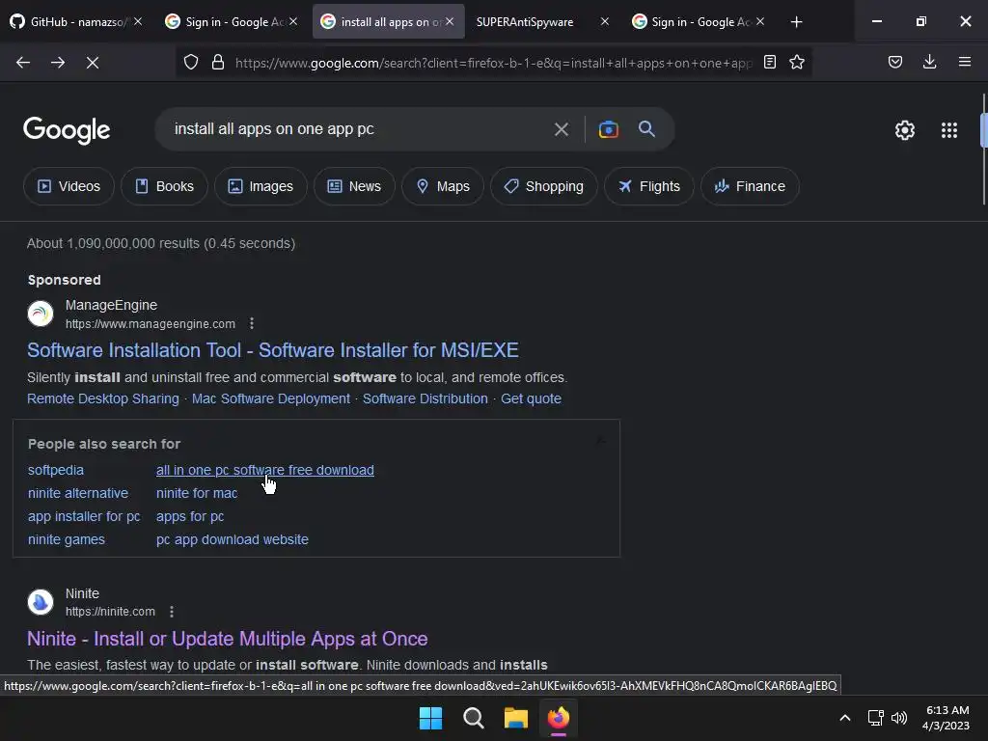Viewport: 988px width, 741px height.
Task: Open the Firefox application menu
Action: pos(965,63)
